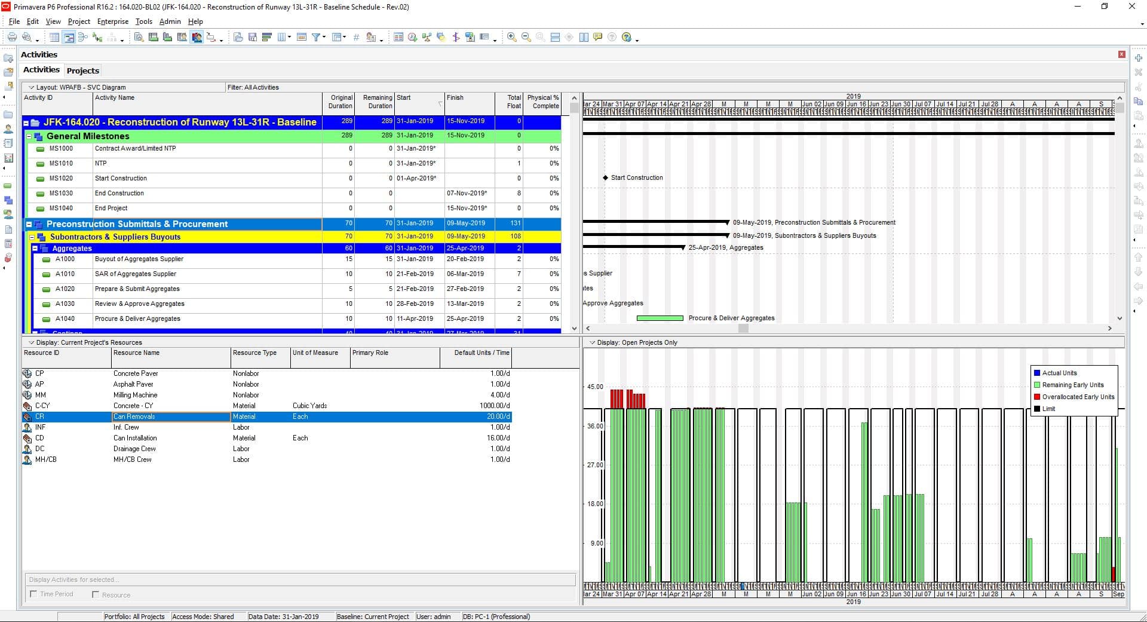The height and width of the screenshot is (622, 1147).
Task: Open the Display Open Projects Only dropdown
Action: tap(593, 342)
